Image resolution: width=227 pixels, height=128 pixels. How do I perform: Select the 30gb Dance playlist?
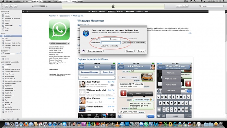coord(8,86)
